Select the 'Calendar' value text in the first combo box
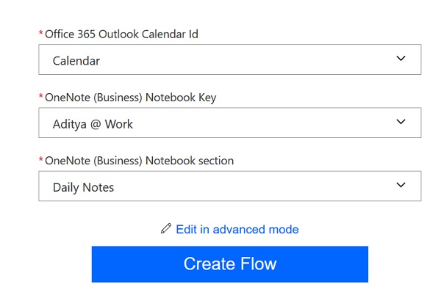The width and height of the screenshot is (441, 287). (x=76, y=61)
